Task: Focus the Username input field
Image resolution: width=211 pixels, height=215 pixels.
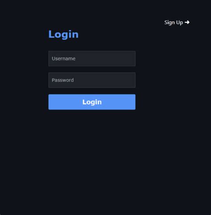Action: coord(92,59)
